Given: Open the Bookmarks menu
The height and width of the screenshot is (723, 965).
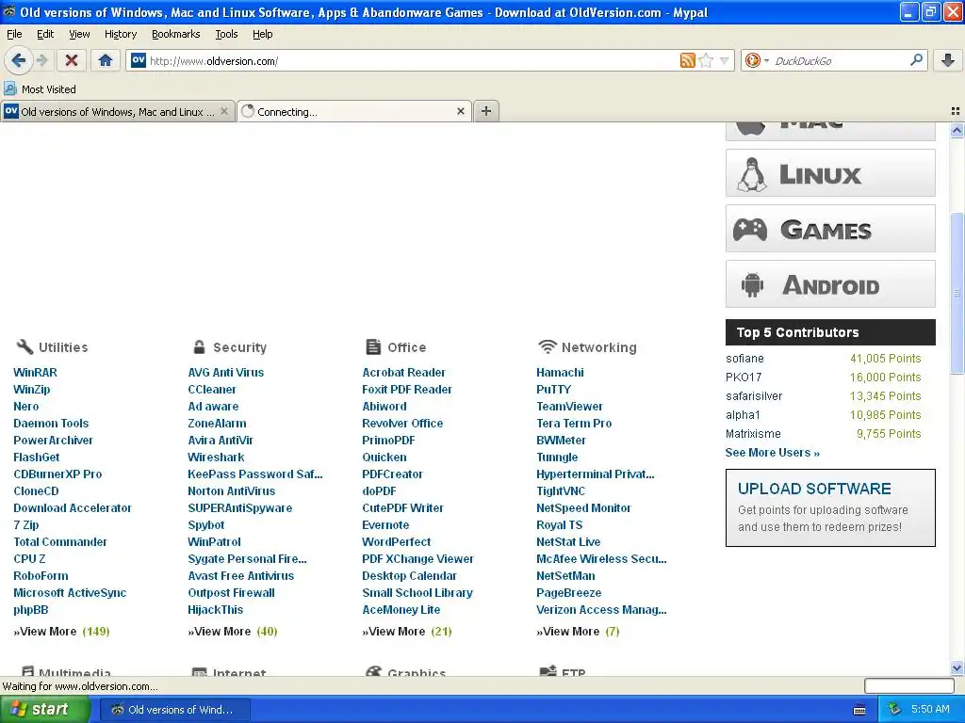Looking at the screenshot, I should [x=176, y=34].
